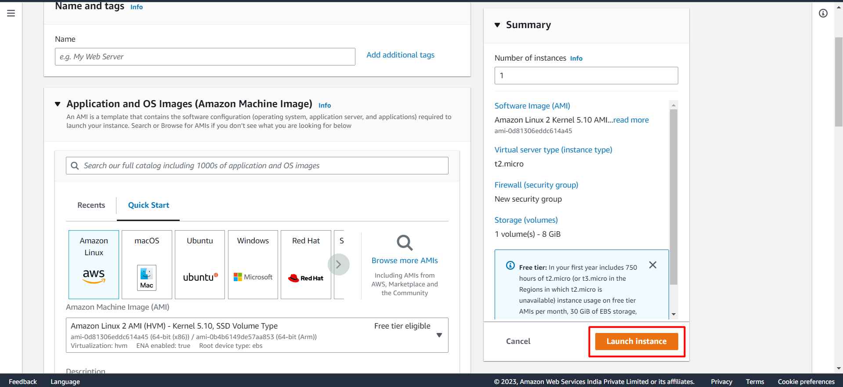Click the Firewall (security group) link

coord(536,185)
